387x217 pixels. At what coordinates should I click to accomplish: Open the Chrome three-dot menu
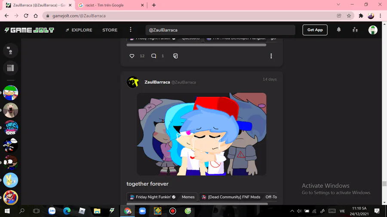pos(381,16)
